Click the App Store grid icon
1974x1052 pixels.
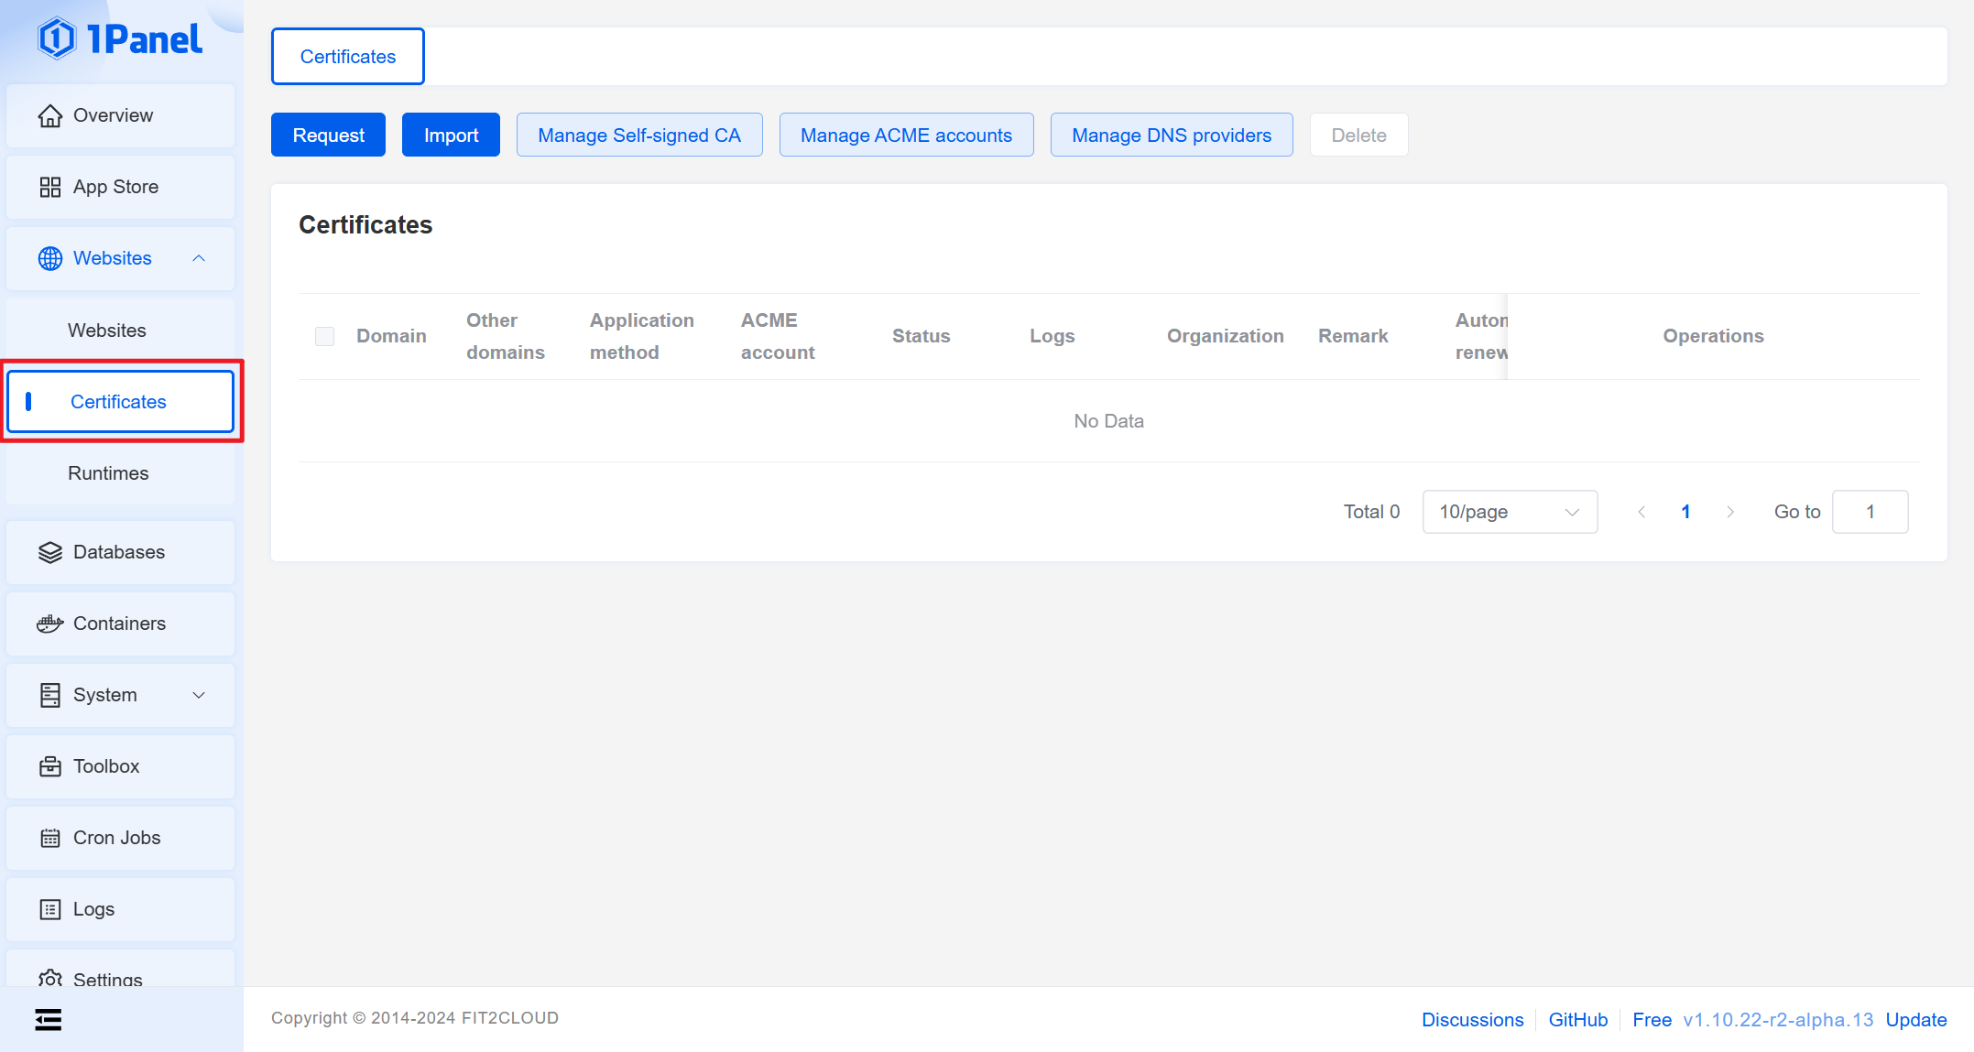(x=50, y=187)
